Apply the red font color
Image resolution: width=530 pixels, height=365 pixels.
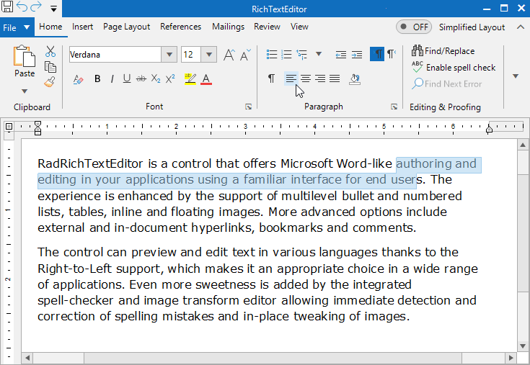point(206,79)
